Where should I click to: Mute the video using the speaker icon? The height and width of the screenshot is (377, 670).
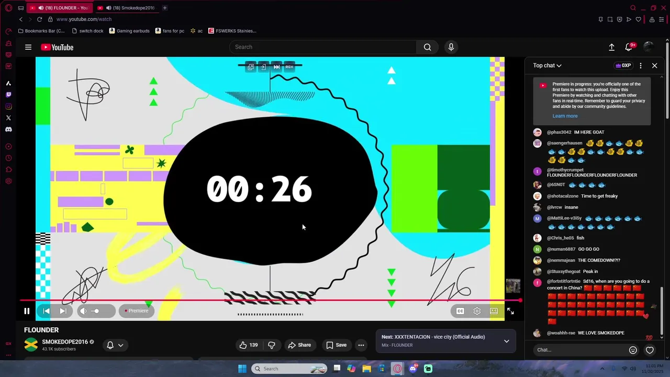click(83, 311)
